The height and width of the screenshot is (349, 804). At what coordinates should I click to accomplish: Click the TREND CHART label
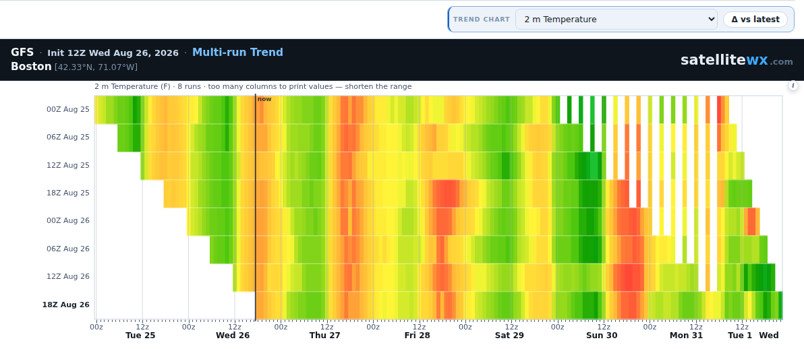482,20
